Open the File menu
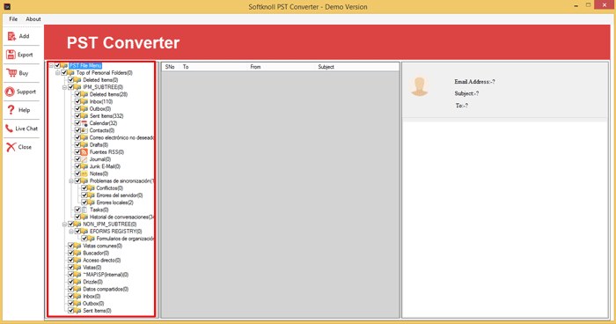616x324 pixels. click(13, 18)
